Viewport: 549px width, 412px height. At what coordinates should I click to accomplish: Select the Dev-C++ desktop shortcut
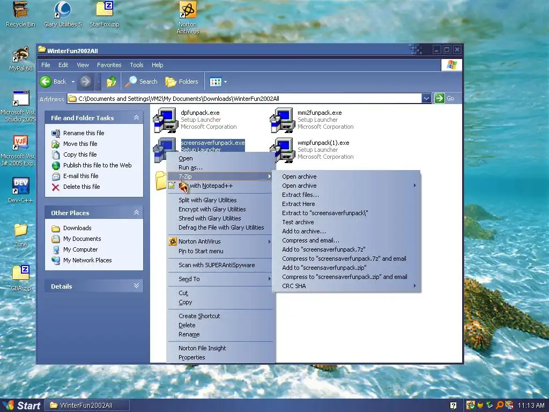(x=20, y=190)
